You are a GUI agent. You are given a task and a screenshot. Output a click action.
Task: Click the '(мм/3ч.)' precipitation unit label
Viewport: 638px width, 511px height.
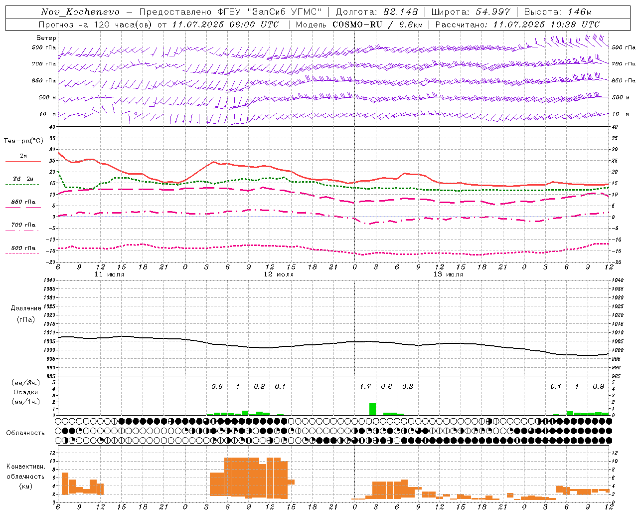(x=26, y=383)
